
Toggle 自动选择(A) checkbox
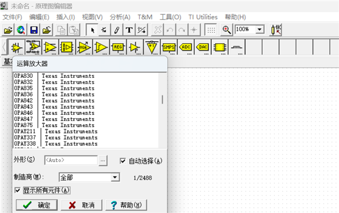[122, 161]
